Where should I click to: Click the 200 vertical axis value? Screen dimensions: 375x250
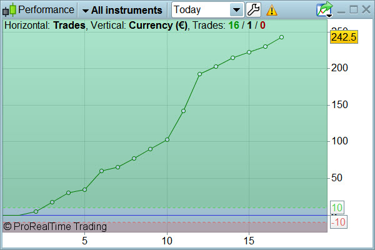click(339, 68)
